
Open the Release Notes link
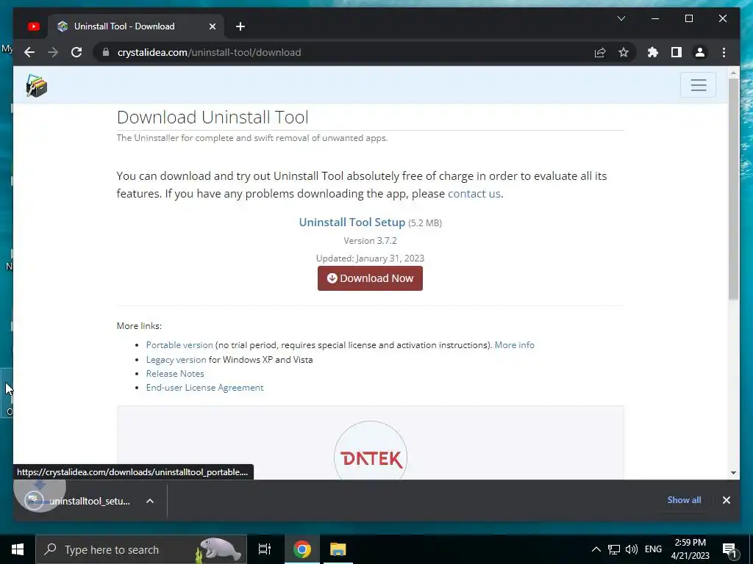pos(175,374)
